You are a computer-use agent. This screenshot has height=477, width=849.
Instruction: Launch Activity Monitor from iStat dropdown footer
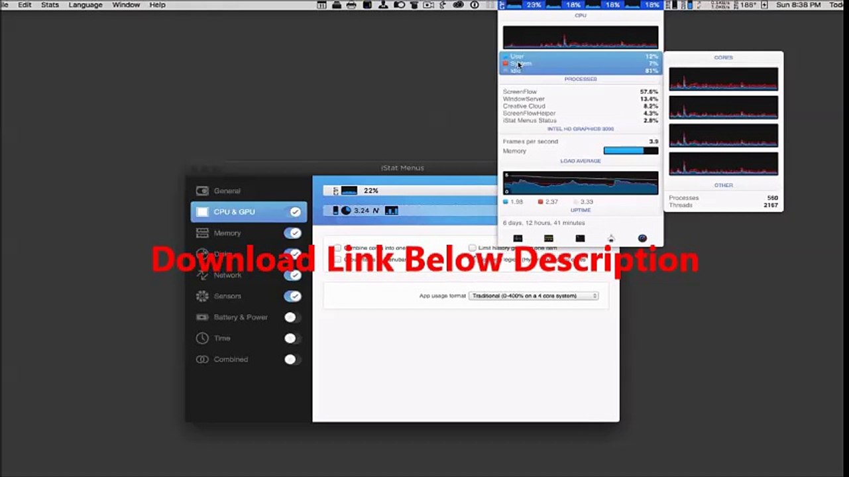click(518, 238)
